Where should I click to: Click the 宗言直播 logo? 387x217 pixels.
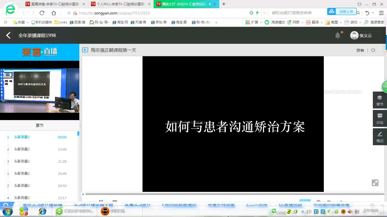point(40,52)
